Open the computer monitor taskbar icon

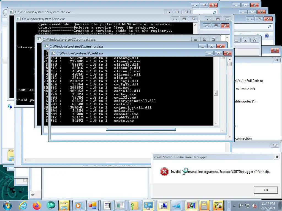tap(163, 206)
